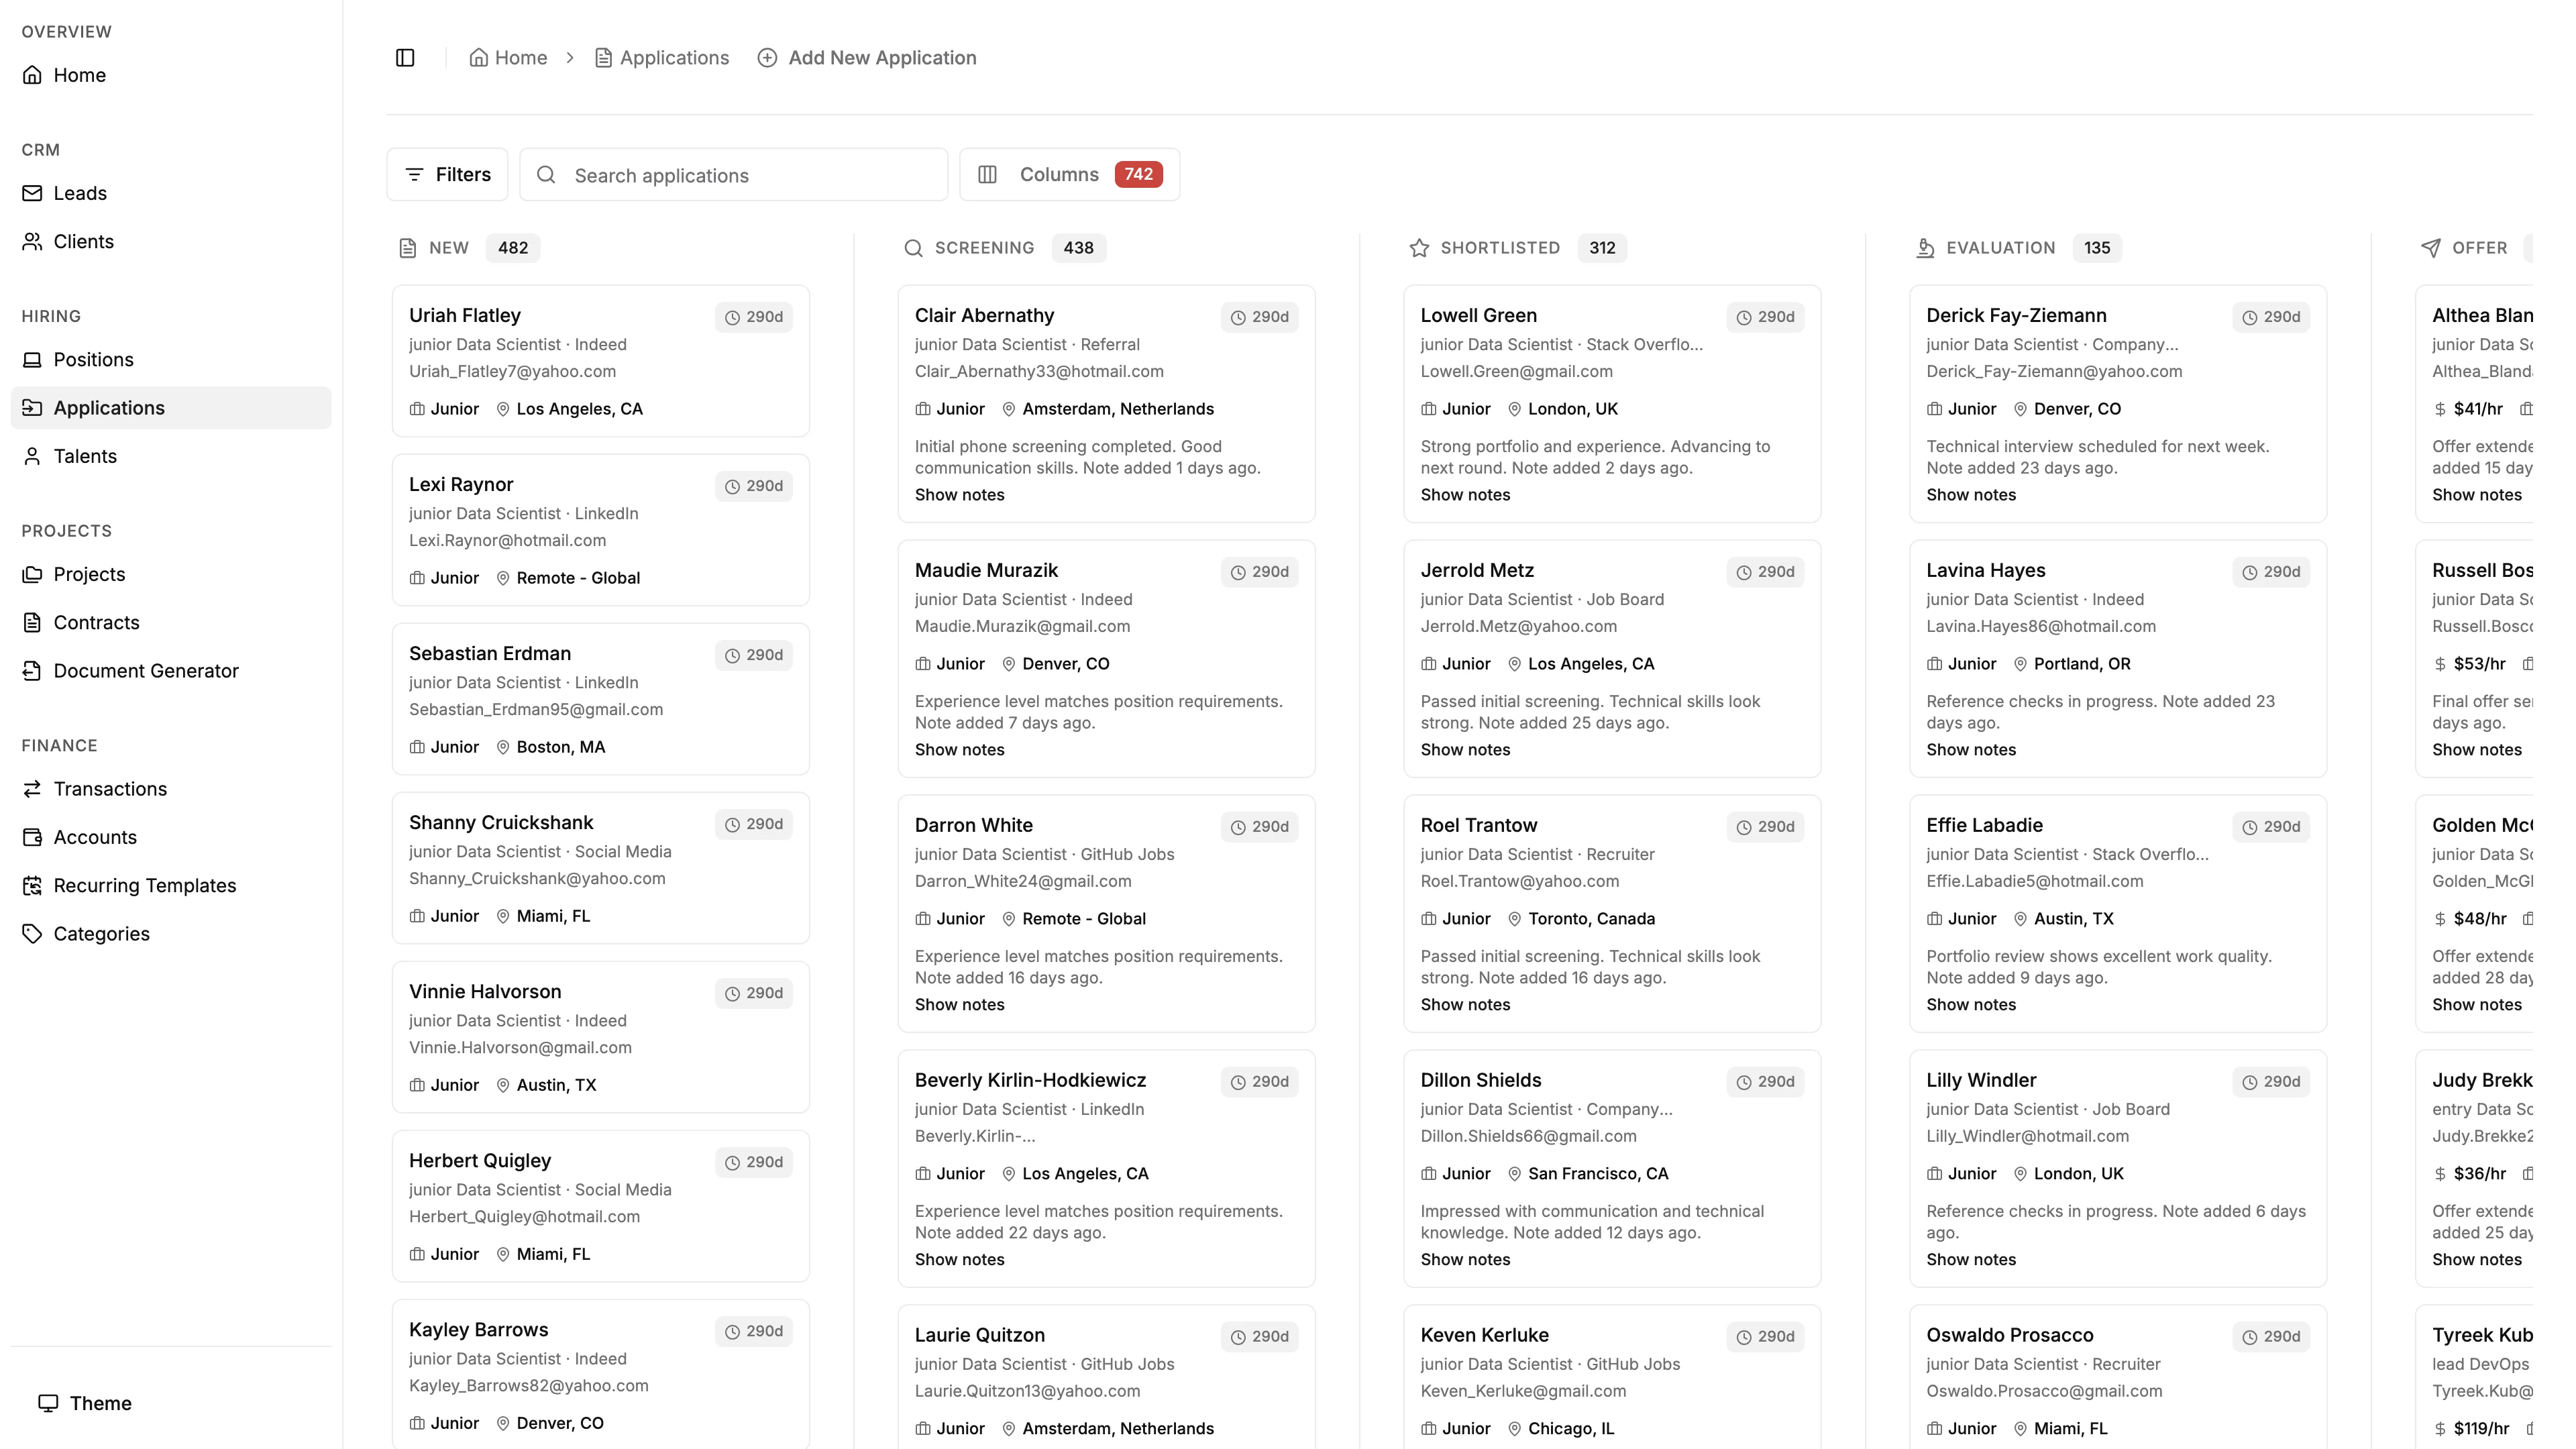
Task: Click the SCREENING column magnifier icon
Action: pos(913,248)
